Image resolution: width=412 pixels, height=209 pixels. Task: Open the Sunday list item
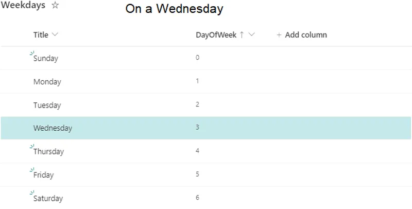coord(46,59)
